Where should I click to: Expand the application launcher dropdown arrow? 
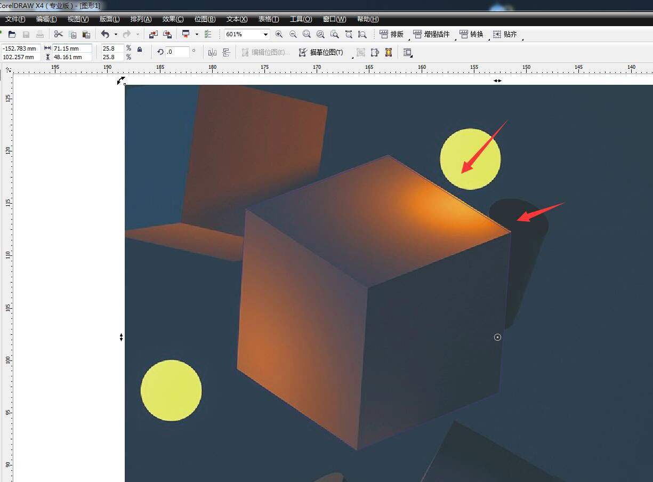point(197,35)
